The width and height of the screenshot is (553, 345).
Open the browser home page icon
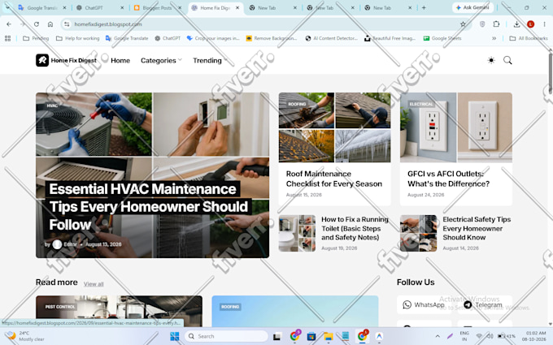click(50, 24)
